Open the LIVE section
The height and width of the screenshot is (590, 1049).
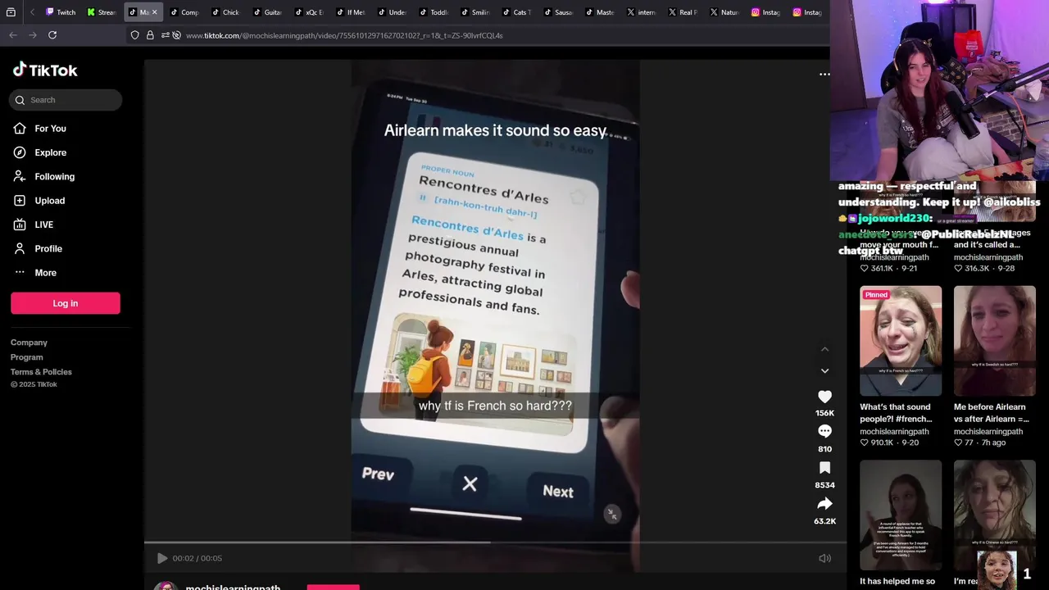43,225
